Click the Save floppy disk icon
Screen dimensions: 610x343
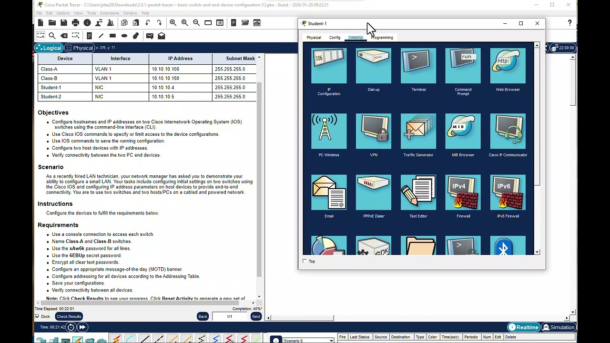click(x=64, y=23)
